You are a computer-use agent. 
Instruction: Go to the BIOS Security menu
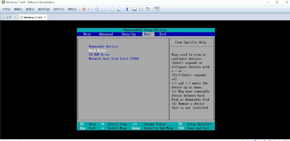point(128,34)
